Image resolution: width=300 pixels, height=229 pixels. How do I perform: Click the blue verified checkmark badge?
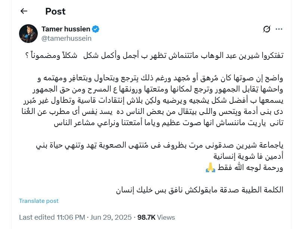click(96, 29)
